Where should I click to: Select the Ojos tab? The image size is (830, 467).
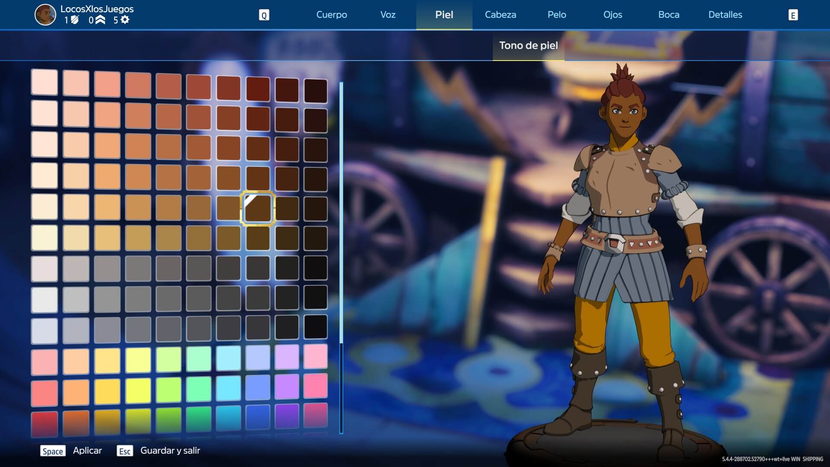tap(613, 15)
